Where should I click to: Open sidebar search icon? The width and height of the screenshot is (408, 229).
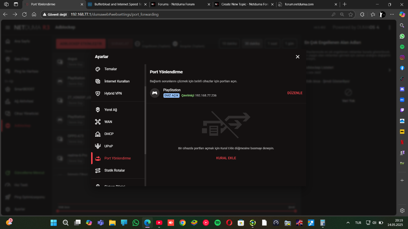coord(402,25)
